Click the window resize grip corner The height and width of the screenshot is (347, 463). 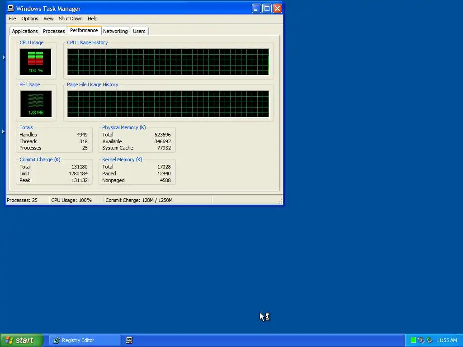(x=280, y=202)
